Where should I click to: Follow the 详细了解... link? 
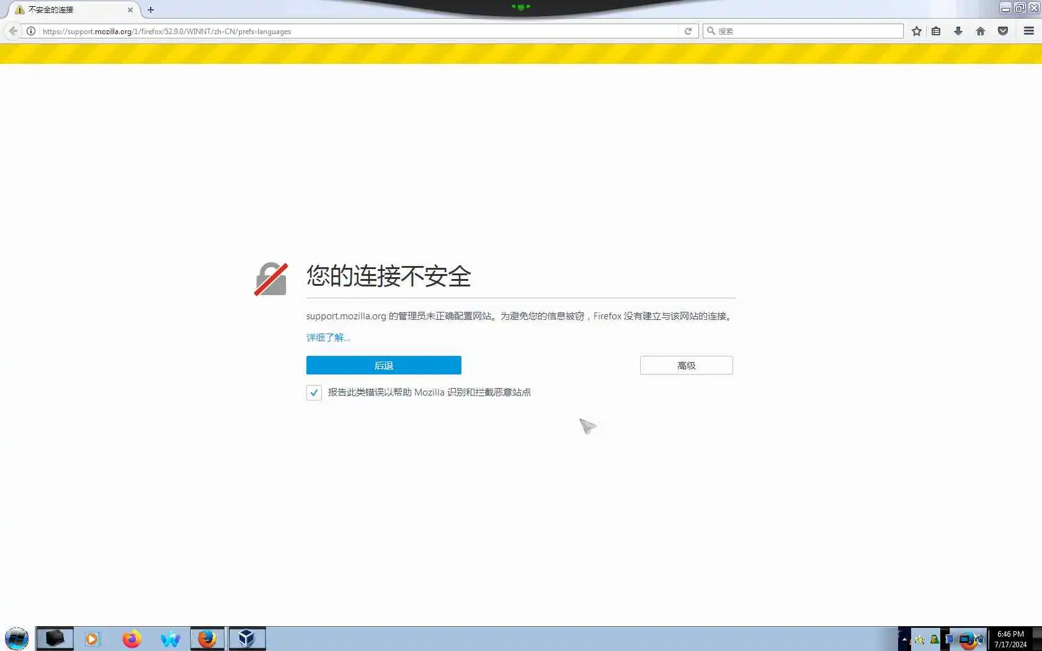click(328, 337)
